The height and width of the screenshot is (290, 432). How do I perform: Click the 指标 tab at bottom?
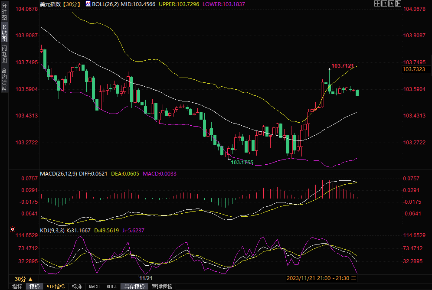coord(17,287)
